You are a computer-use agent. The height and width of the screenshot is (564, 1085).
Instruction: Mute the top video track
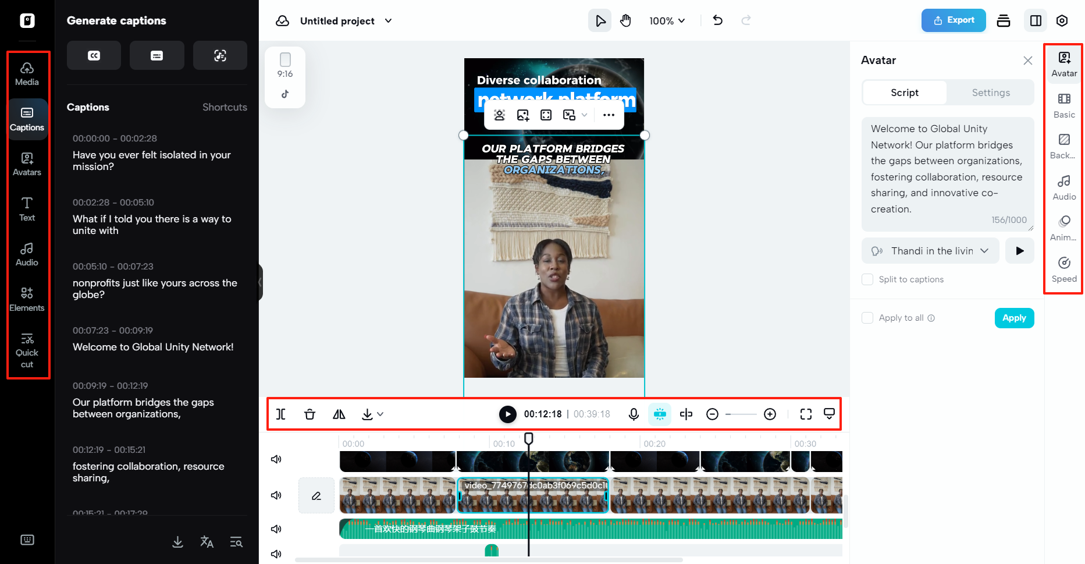[276, 459]
